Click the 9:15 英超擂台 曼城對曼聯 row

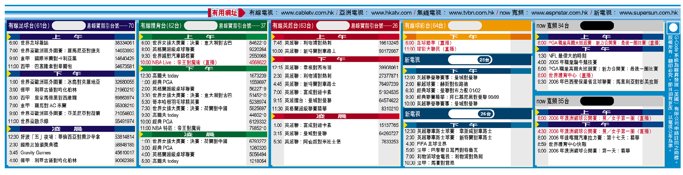point(335,100)
